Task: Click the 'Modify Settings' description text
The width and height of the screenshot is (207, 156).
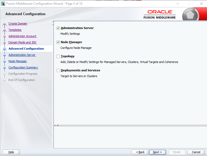Action: click(70, 34)
